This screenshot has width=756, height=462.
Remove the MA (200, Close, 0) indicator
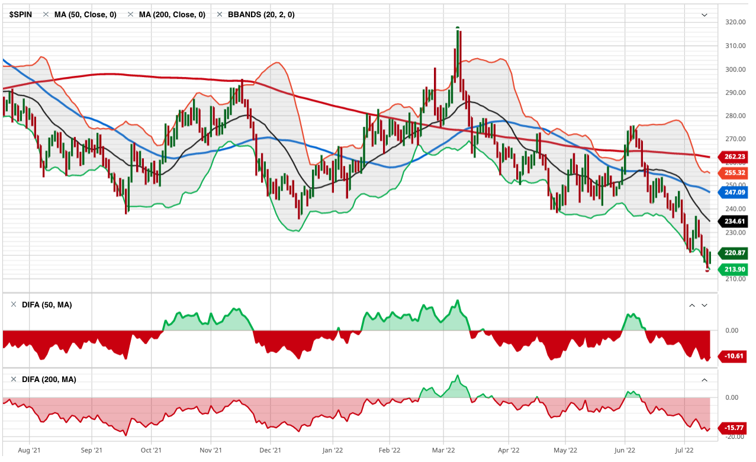coord(130,15)
